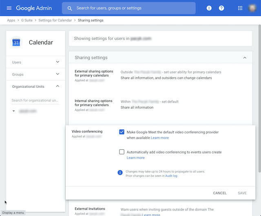Click the Calendar app icon
Viewport: 261px width, 216px height.
(16, 42)
